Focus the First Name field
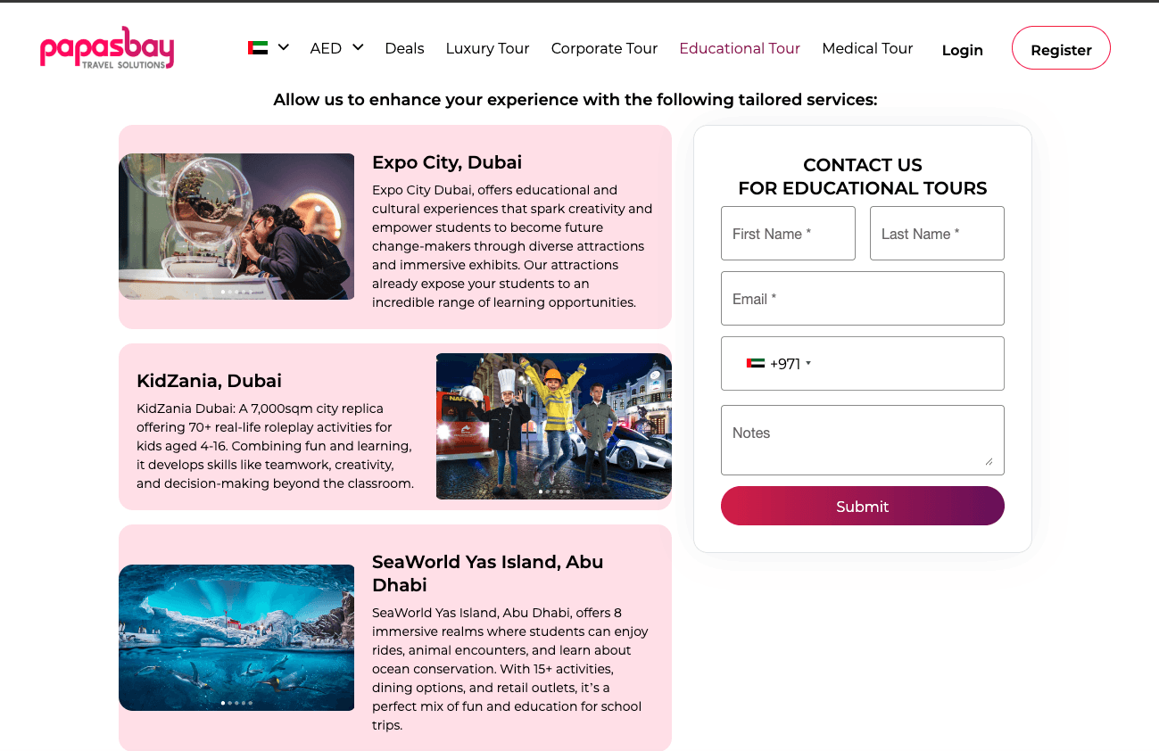The width and height of the screenshot is (1159, 751). point(788,234)
